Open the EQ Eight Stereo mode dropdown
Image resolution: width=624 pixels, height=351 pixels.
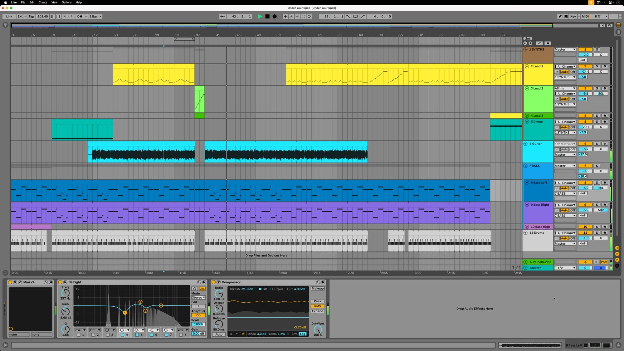coord(198,298)
